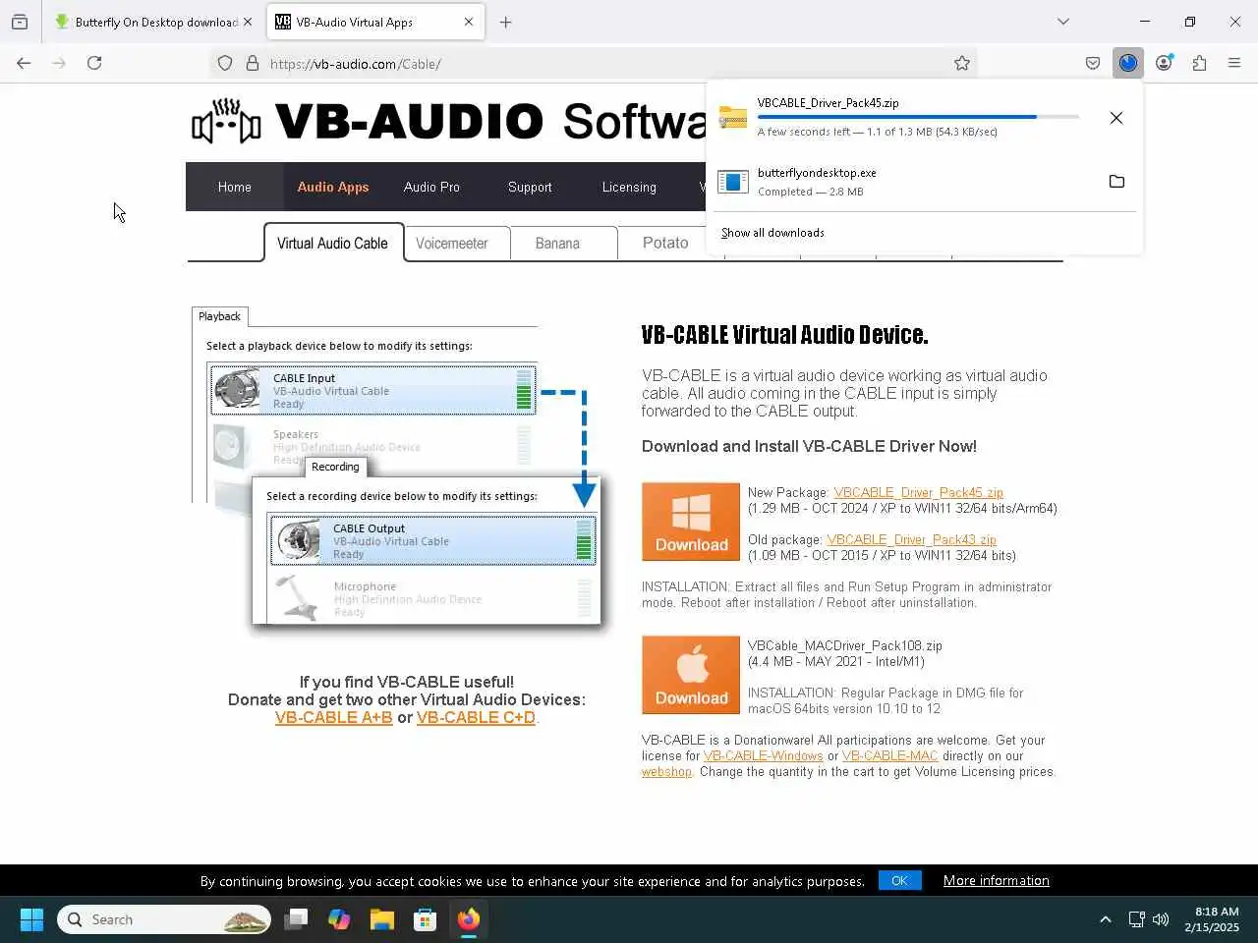Open the Home menu item
1258x943 pixels.
234,187
